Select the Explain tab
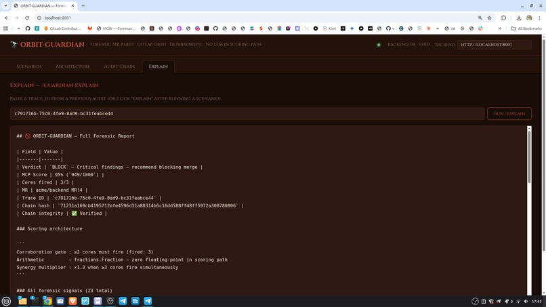546x307 pixels. [x=158, y=66]
